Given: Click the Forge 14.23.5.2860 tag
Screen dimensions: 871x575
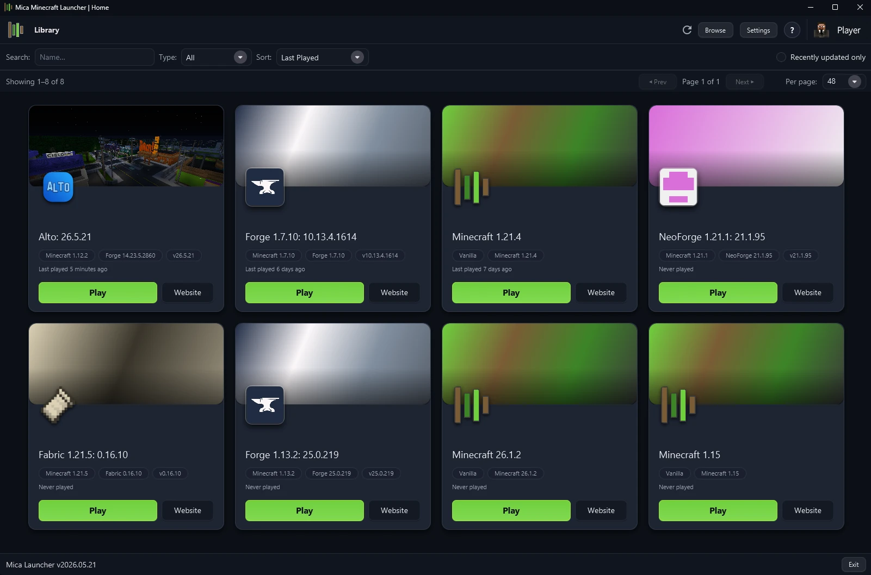Looking at the screenshot, I should coord(131,255).
